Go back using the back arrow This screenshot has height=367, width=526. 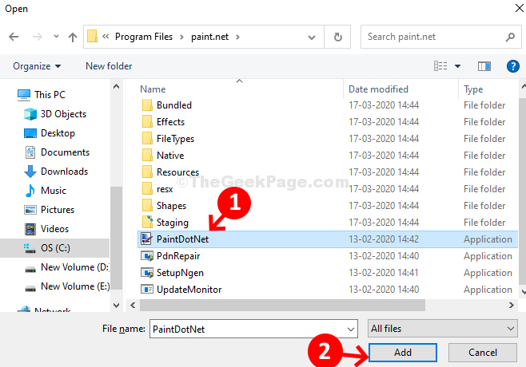pos(14,37)
